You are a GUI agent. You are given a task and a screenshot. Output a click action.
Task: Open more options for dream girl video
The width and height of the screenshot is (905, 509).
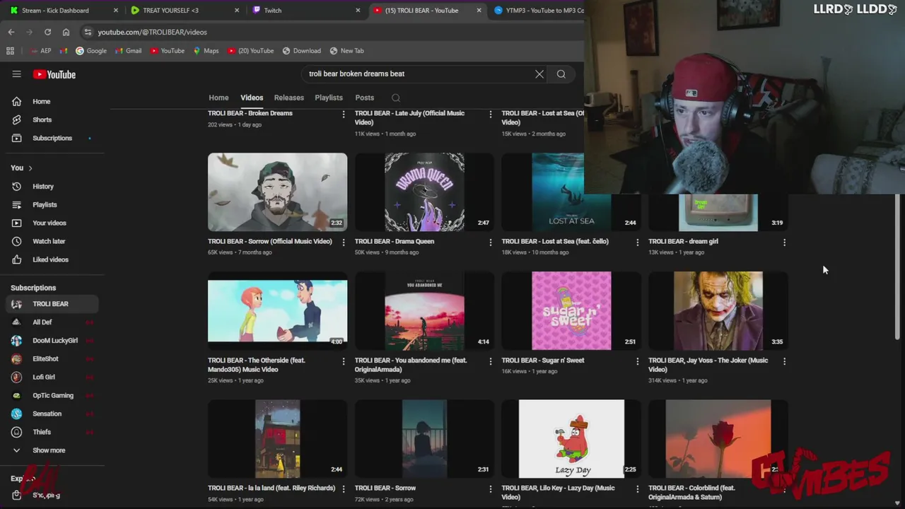[784, 242]
